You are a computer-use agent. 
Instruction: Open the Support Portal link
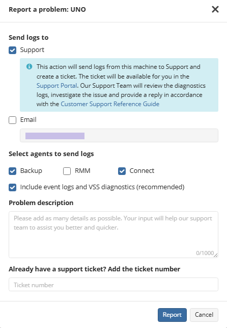(x=56, y=86)
